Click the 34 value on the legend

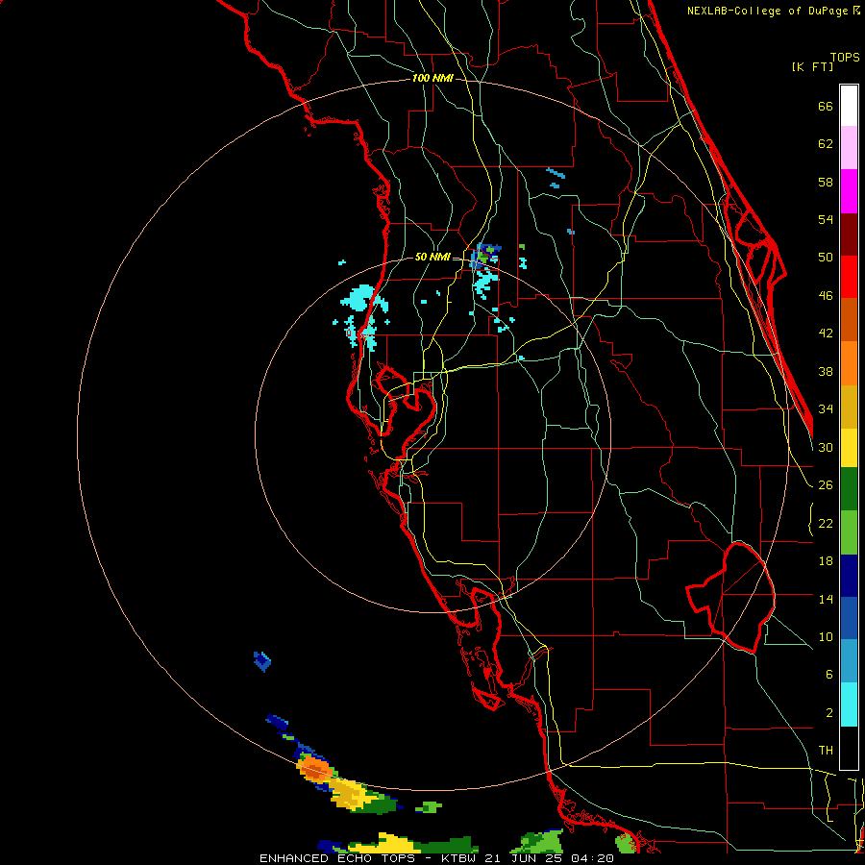[826, 409]
